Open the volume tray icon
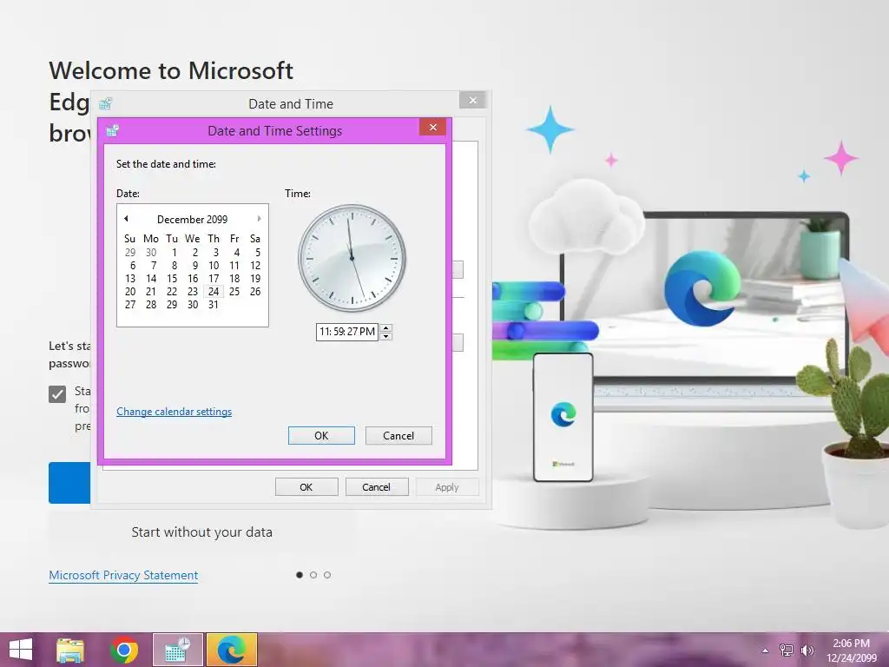The image size is (889, 667). tap(807, 650)
